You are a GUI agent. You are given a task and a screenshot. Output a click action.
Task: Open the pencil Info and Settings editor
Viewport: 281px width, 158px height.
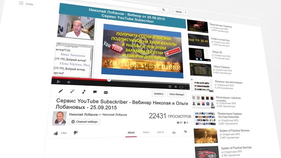click(x=61, y=91)
